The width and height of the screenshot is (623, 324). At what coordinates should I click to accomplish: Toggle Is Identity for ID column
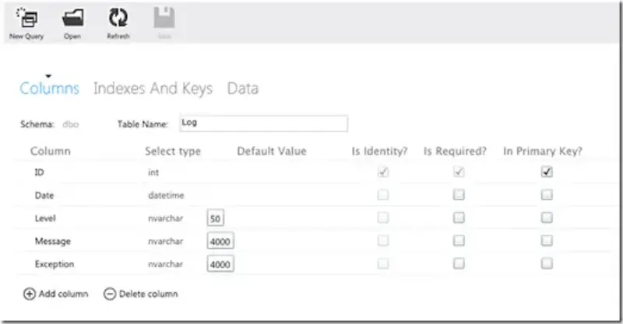pyautogui.click(x=383, y=172)
